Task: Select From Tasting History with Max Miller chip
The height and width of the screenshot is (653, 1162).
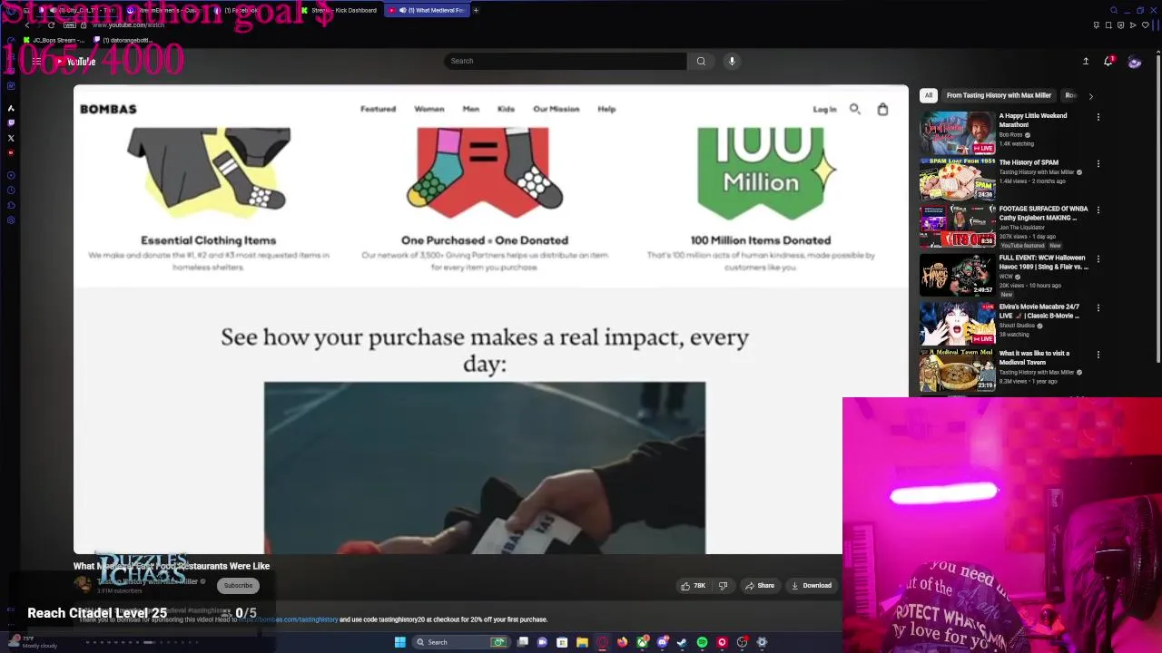Action: pos(999,95)
